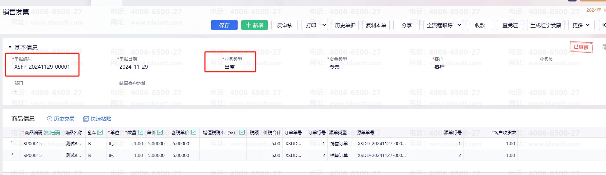Click batch-fill icon beside 仓库 column
606x175 pixels.
[100, 132]
